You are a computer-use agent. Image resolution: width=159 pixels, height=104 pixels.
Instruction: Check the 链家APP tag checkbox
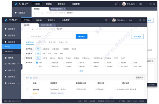[91, 63]
